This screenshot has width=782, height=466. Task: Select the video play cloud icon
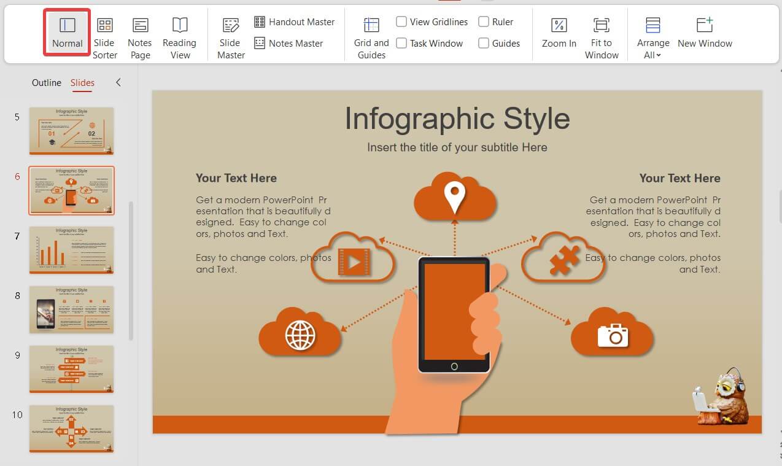[353, 258]
